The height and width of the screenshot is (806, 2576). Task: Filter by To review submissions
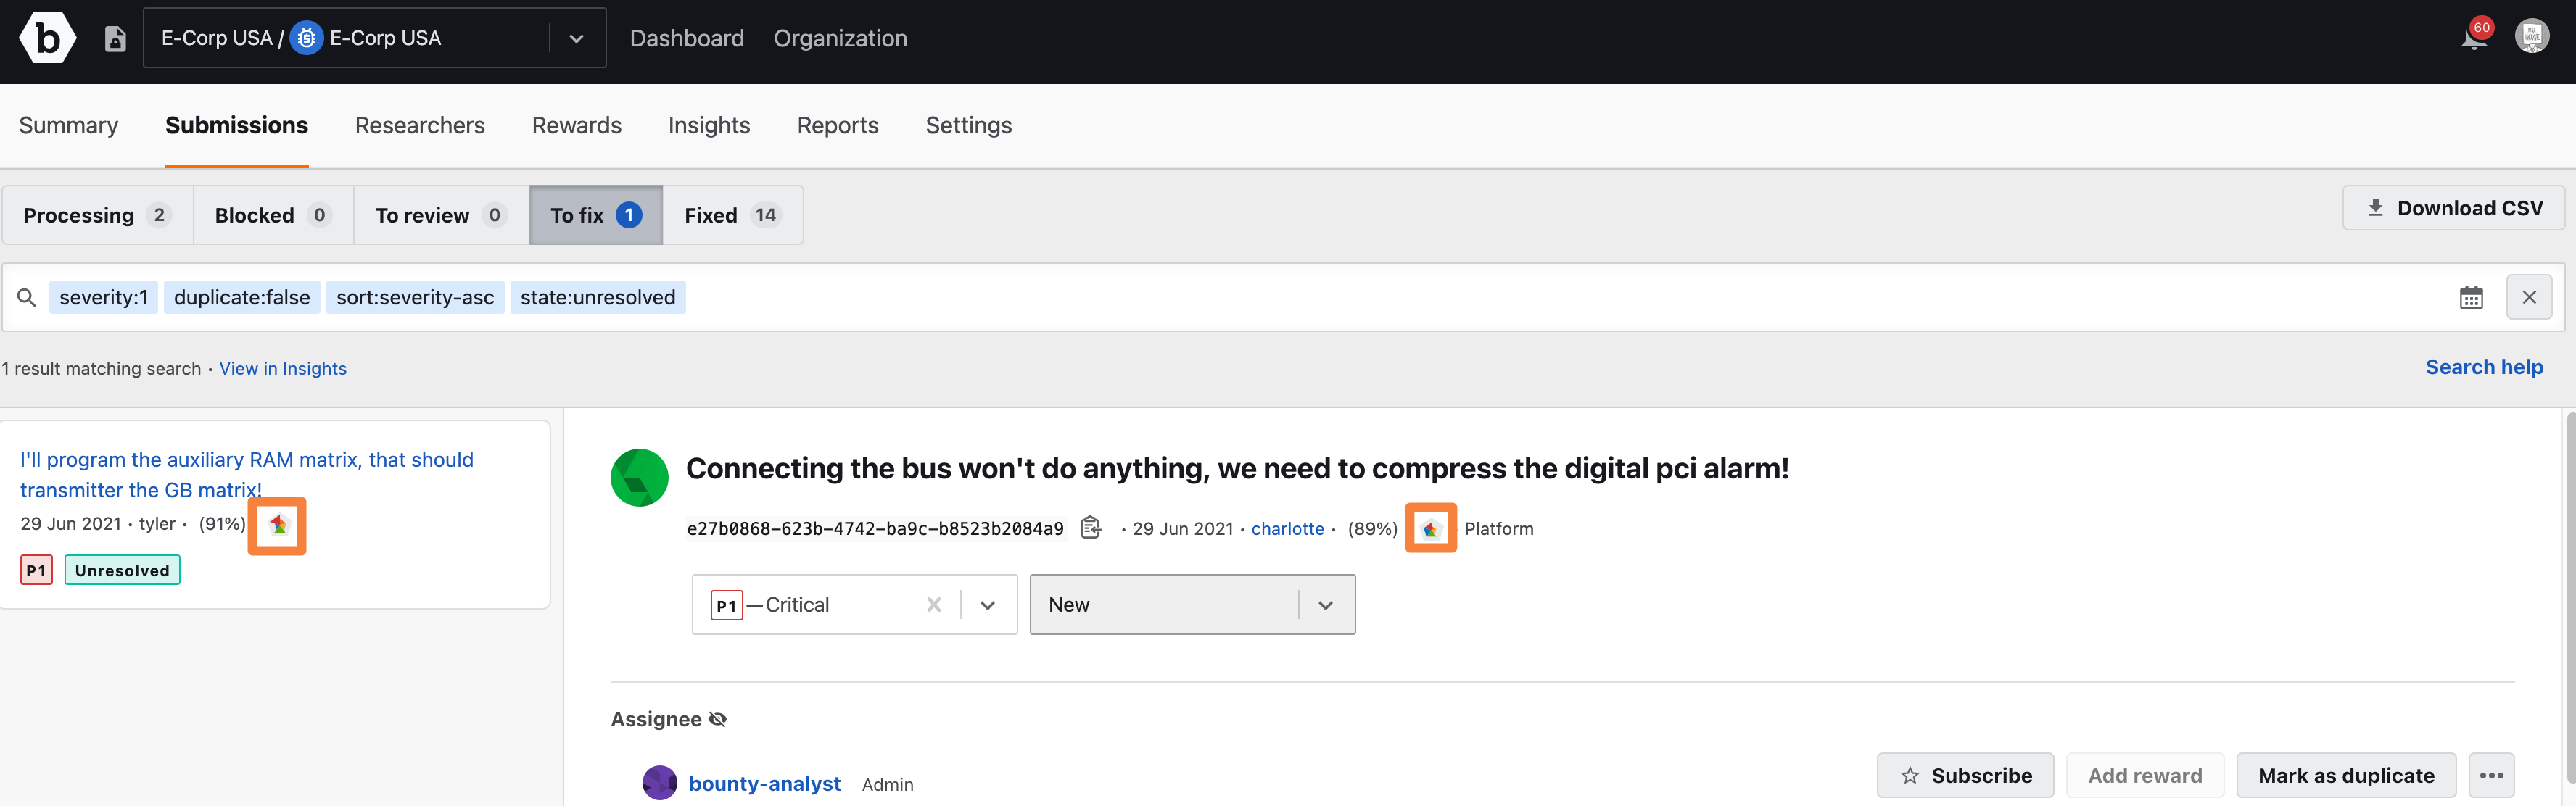tap(441, 215)
